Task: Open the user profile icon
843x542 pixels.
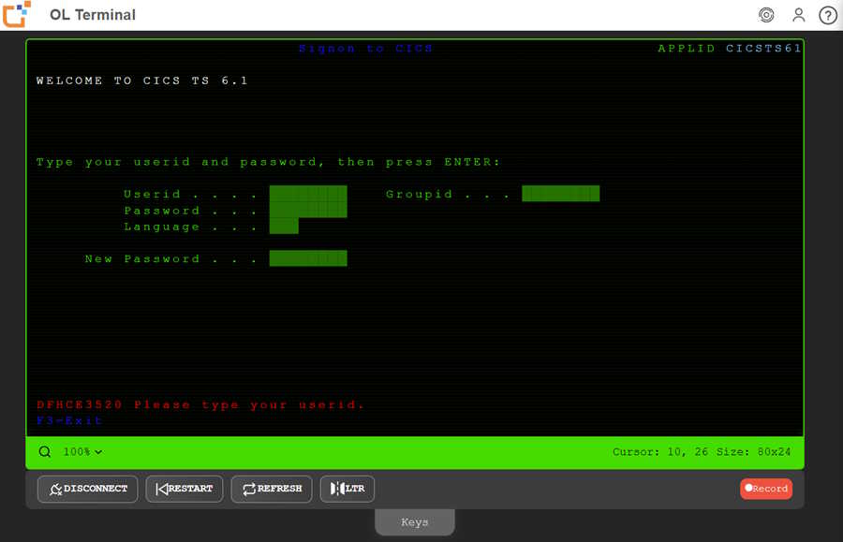Action: click(798, 15)
